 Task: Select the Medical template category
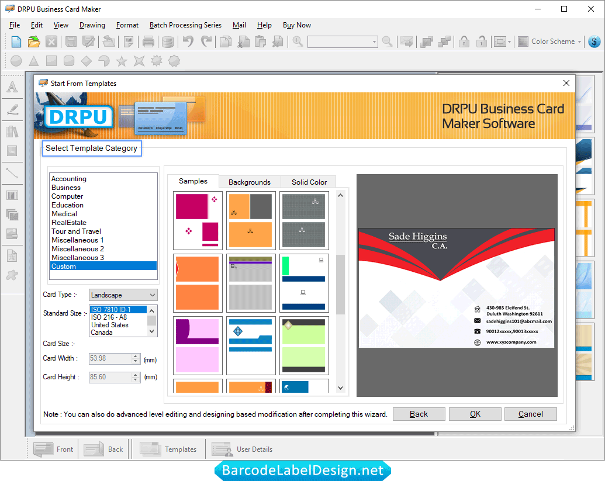click(x=64, y=214)
